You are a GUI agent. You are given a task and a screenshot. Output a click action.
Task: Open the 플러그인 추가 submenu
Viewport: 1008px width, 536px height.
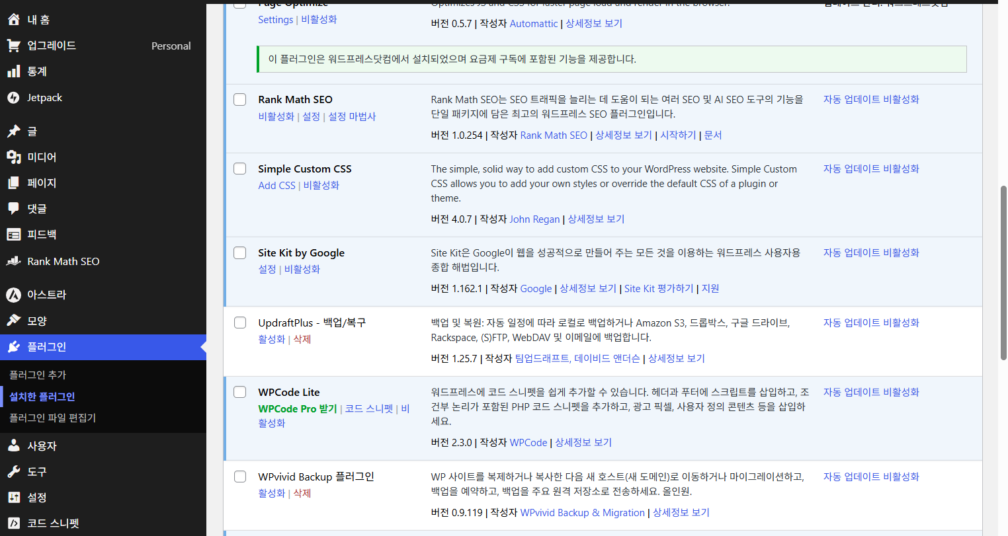[38, 375]
